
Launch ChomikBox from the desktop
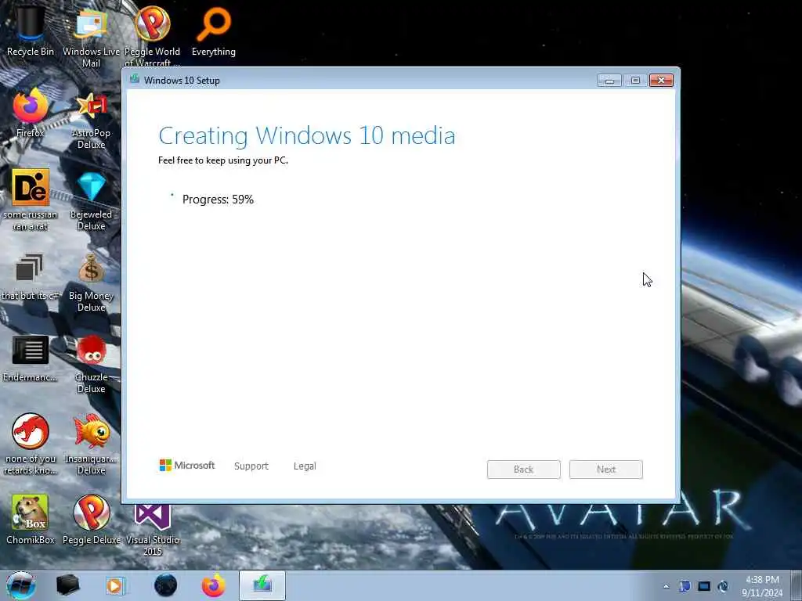pyautogui.click(x=31, y=519)
